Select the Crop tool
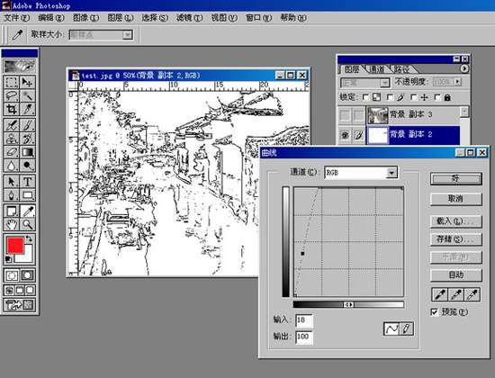This screenshot has width=495, height=378. click(x=12, y=109)
